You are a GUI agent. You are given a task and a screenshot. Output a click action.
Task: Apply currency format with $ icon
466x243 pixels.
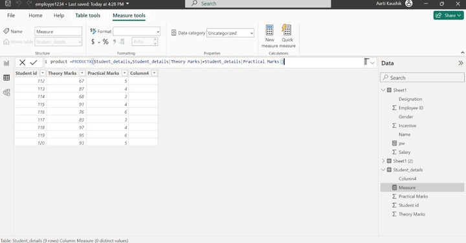pos(93,42)
